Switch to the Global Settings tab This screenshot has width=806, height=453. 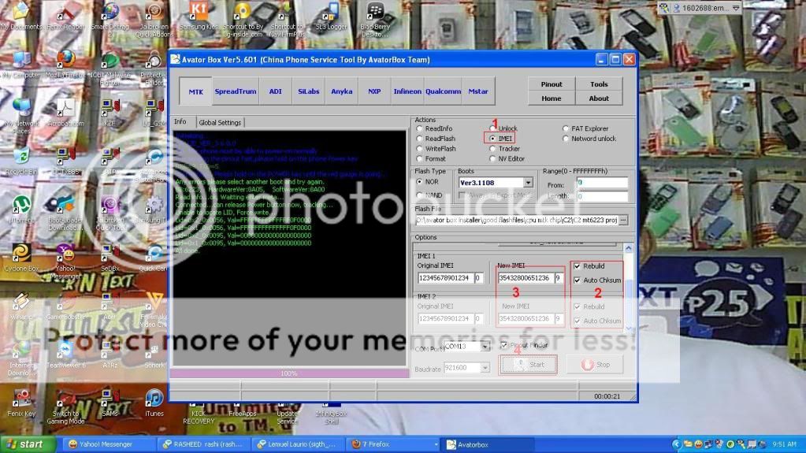click(x=220, y=122)
